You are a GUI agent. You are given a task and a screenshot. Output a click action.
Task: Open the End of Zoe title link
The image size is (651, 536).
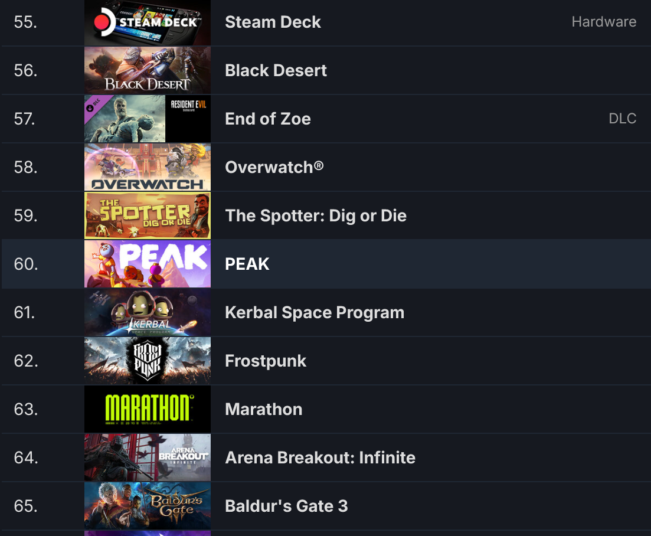(268, 119)
